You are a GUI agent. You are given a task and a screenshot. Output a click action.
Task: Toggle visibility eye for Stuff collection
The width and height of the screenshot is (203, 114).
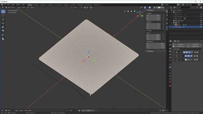201,23
